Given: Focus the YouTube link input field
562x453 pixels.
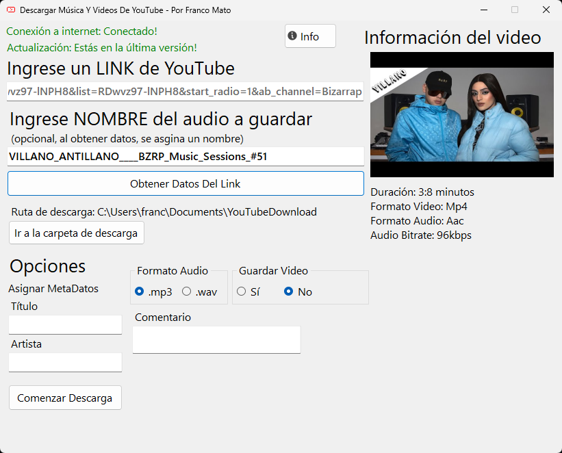Looking at the screenshot, I should coord(185,92).
